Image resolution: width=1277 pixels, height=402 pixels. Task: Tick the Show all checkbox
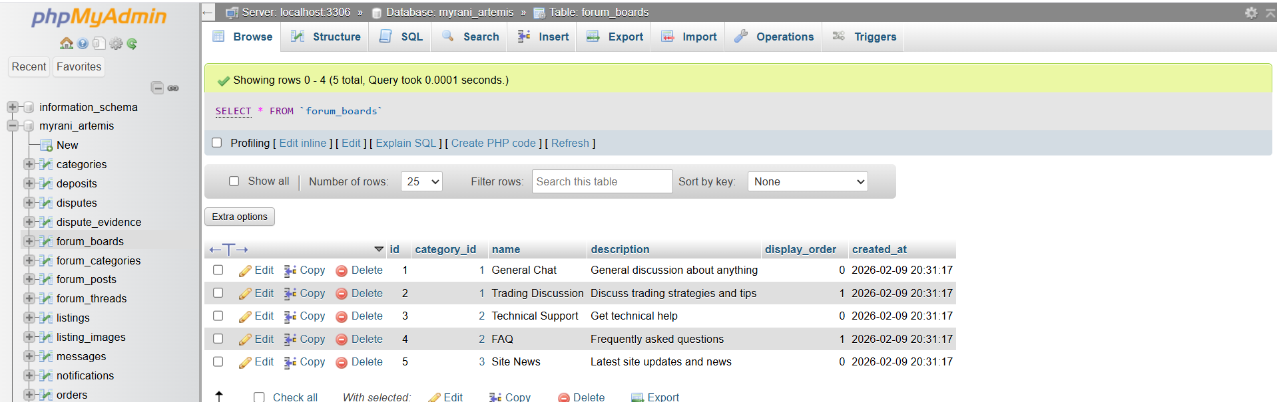(x=234, y=181)
